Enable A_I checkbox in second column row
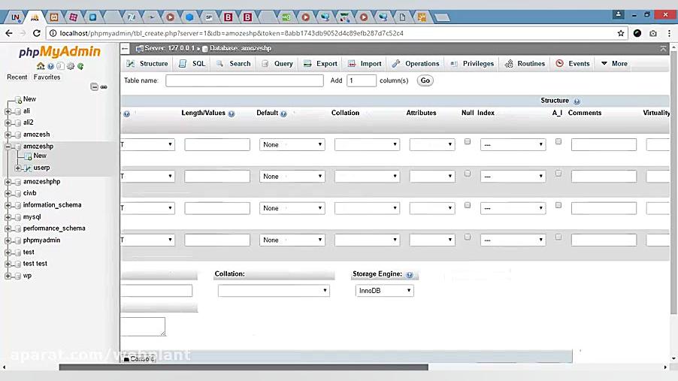The image size is (678, 381). tap(558, 174)
